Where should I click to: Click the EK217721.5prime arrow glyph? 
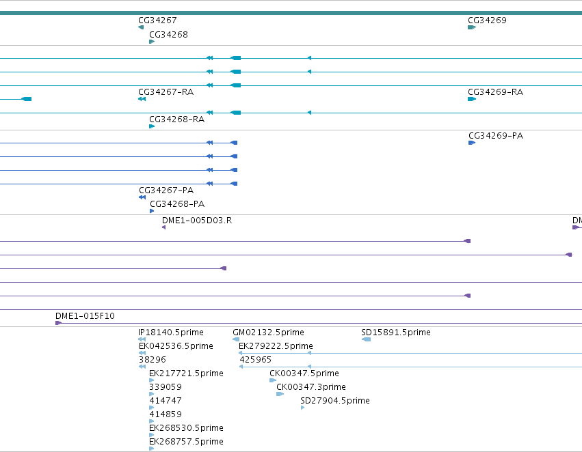151,380
